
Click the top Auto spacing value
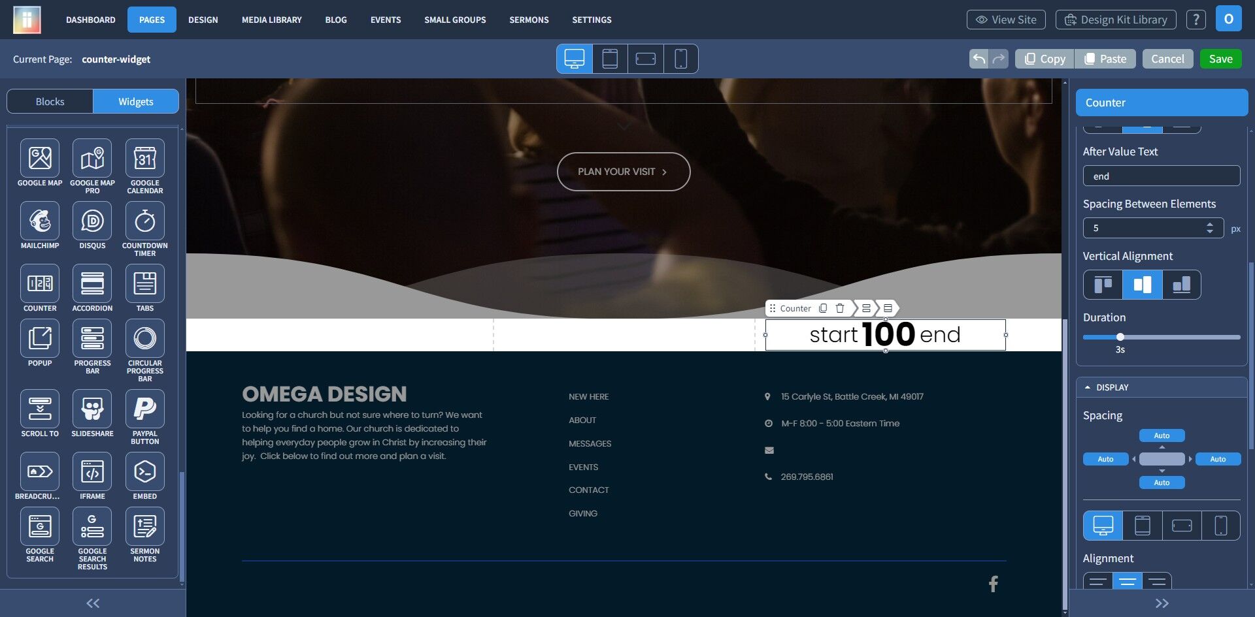point(1162,435)
